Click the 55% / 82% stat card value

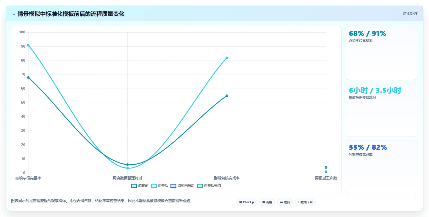368,147
